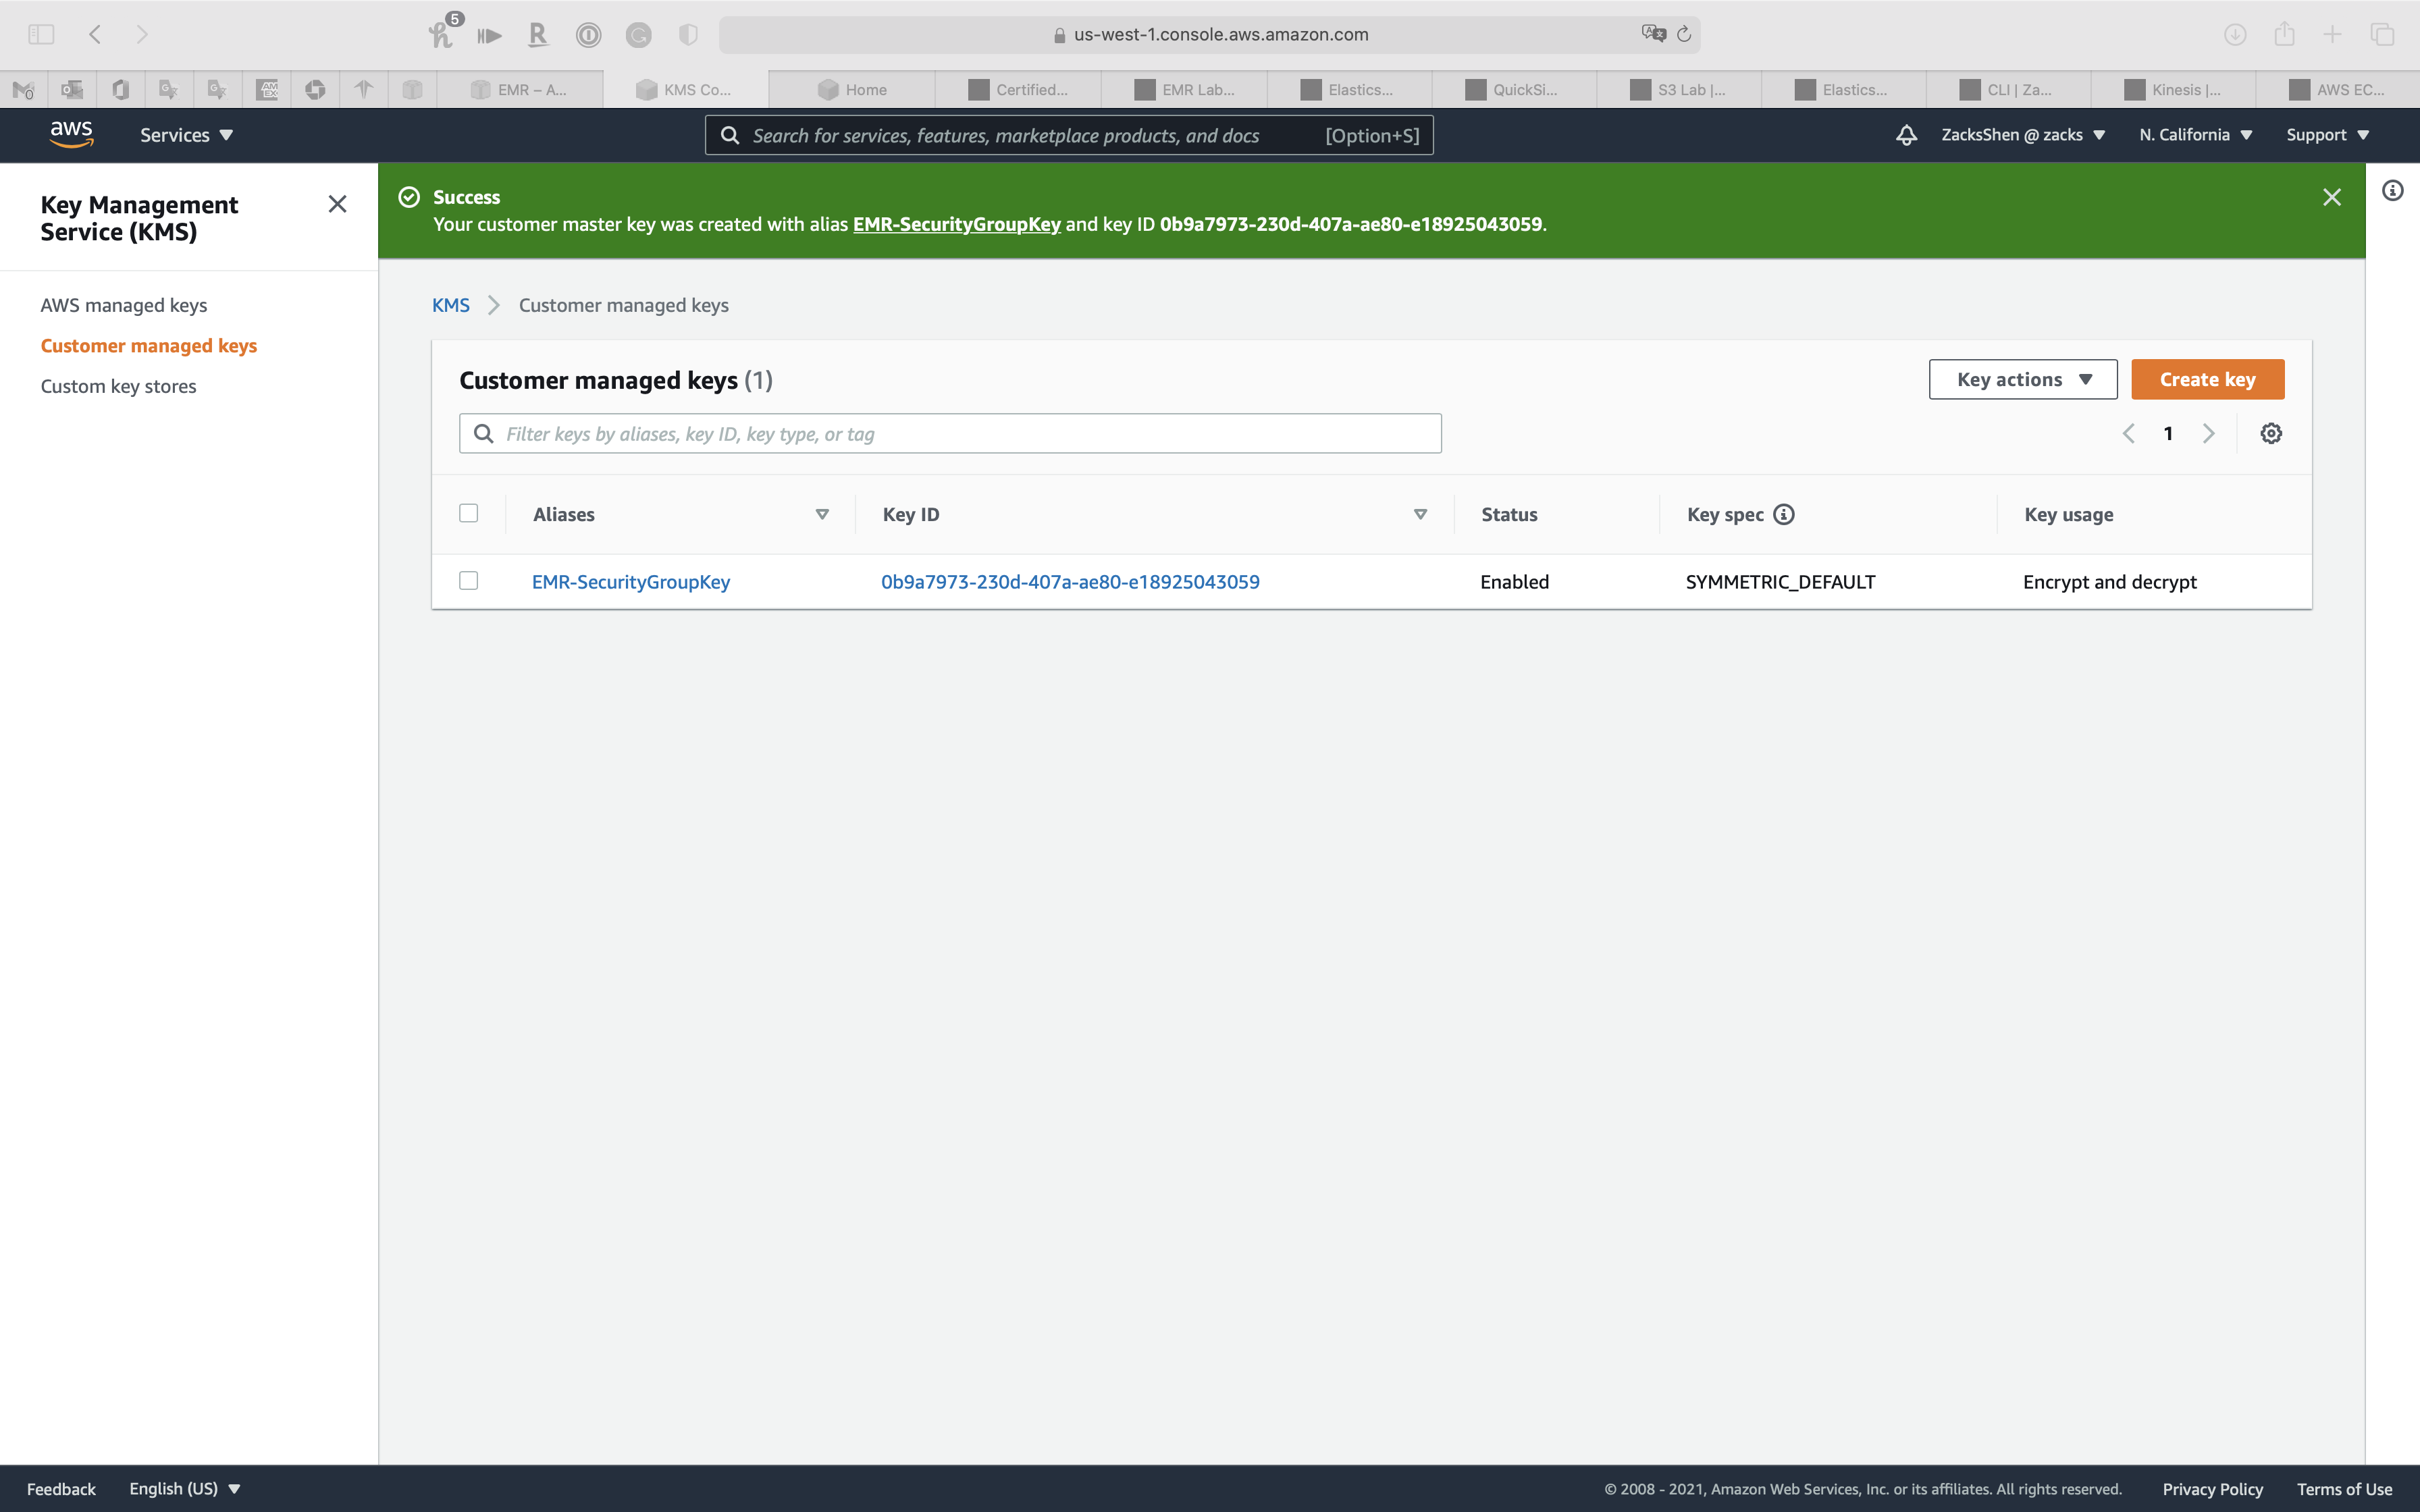Image resolution: width=2420 pixels, height=1512 pixels.
Task: Open the Services menu dropdown
Action: click(x=186, y=135)
